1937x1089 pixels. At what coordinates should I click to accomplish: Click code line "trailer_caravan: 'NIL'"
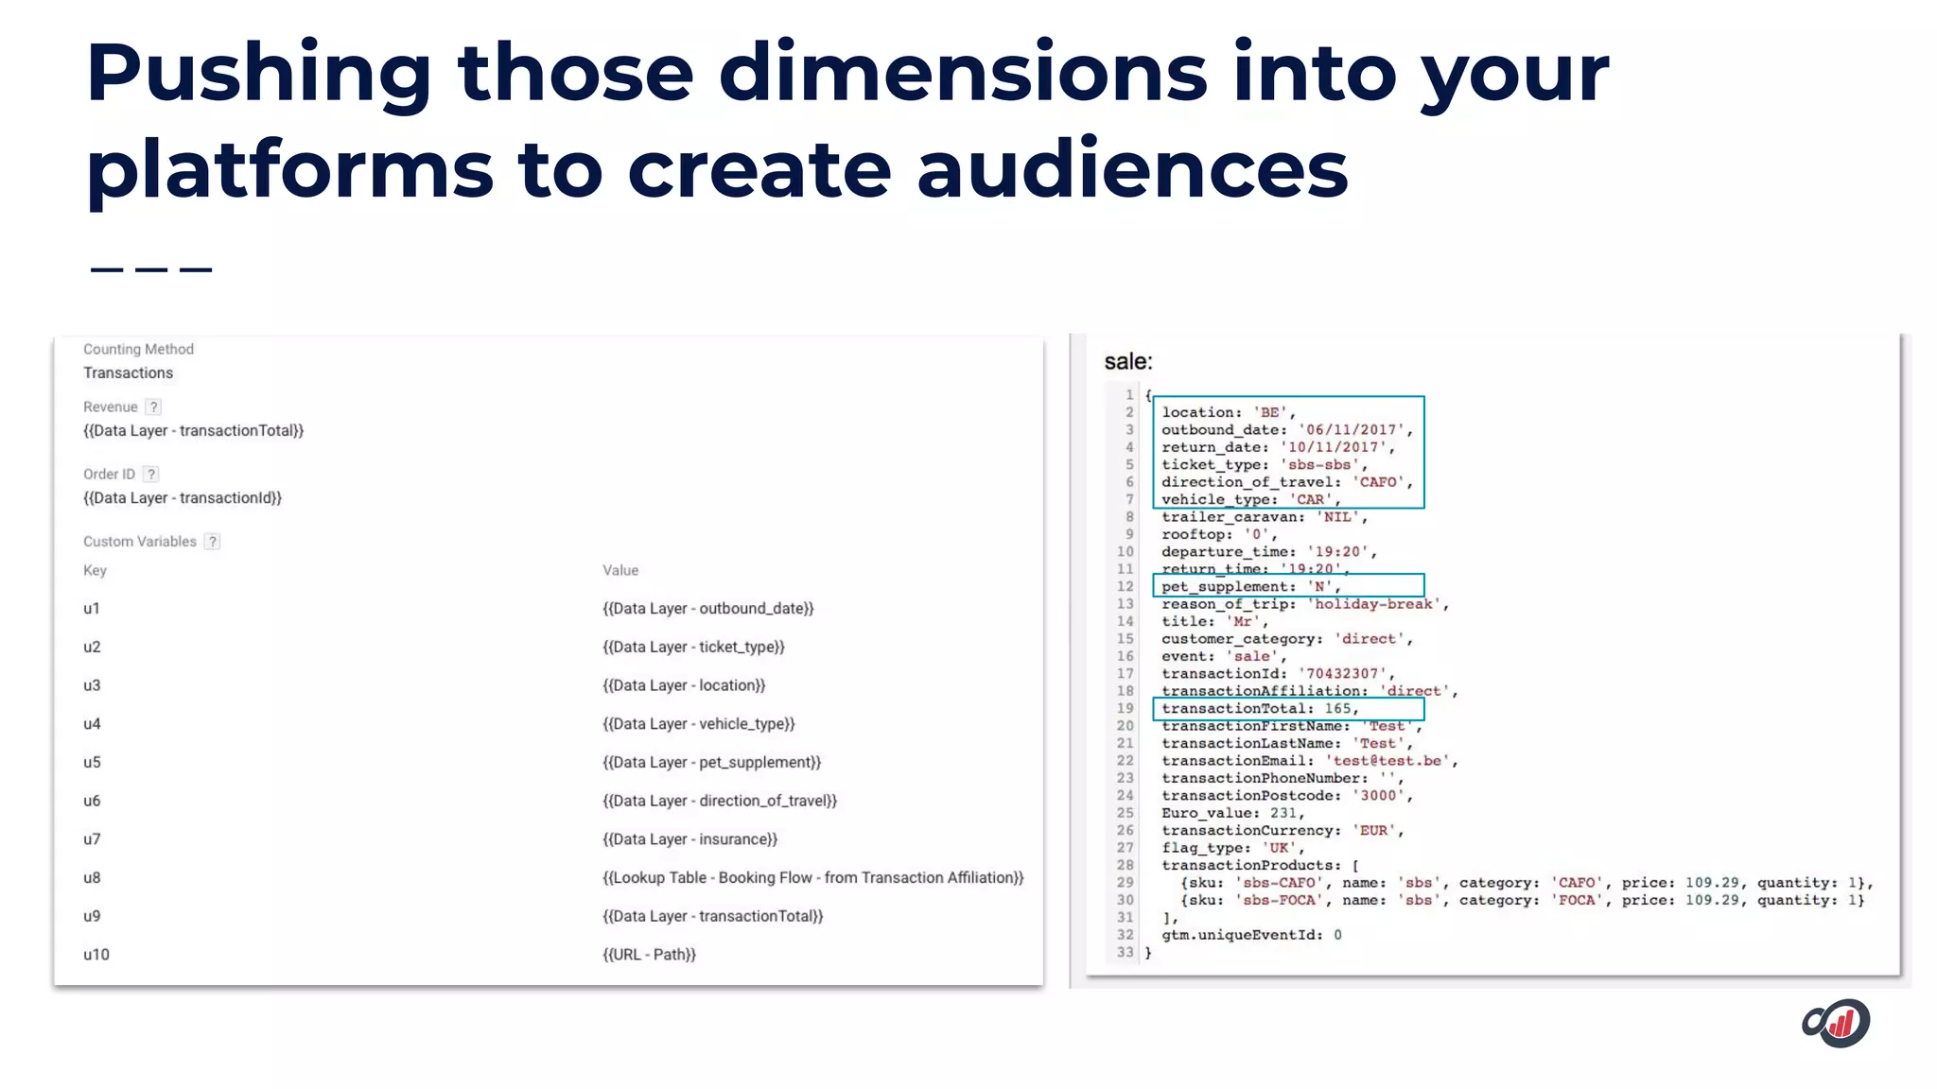(x=1265, y=517)
